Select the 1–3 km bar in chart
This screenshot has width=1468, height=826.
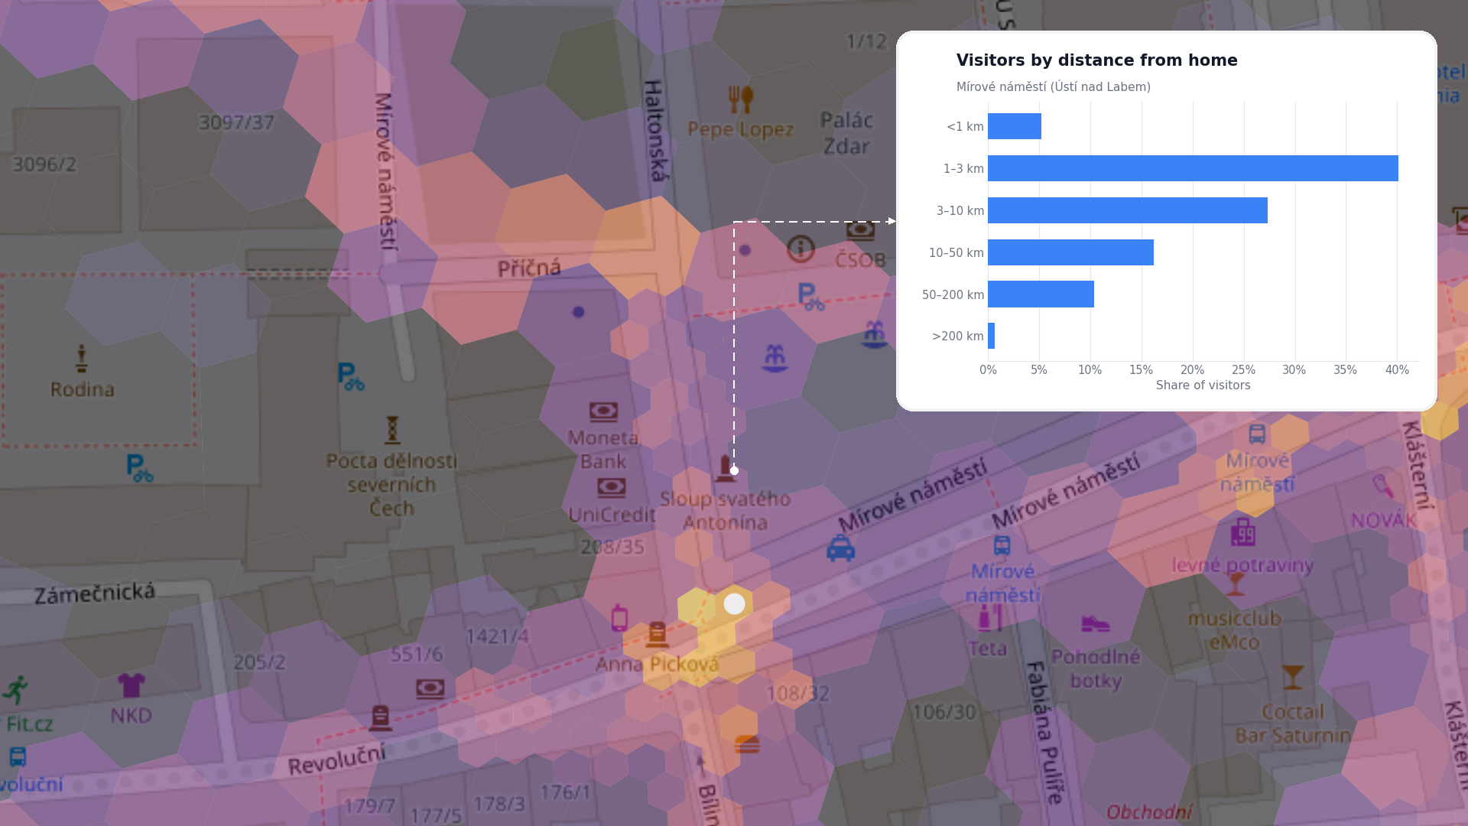(x=1193, y=168)
